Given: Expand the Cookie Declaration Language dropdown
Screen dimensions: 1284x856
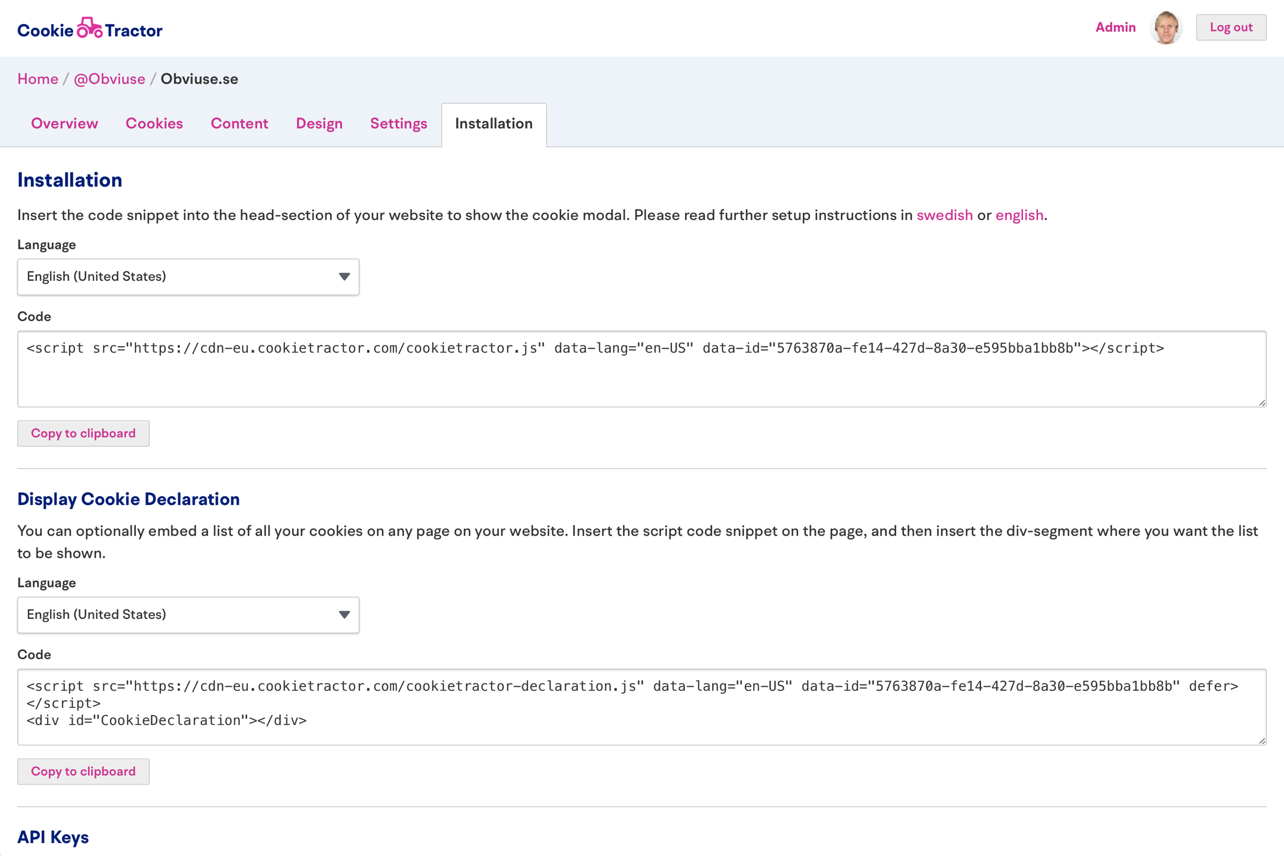Looking at the screenshot, I should click(188, 615).
